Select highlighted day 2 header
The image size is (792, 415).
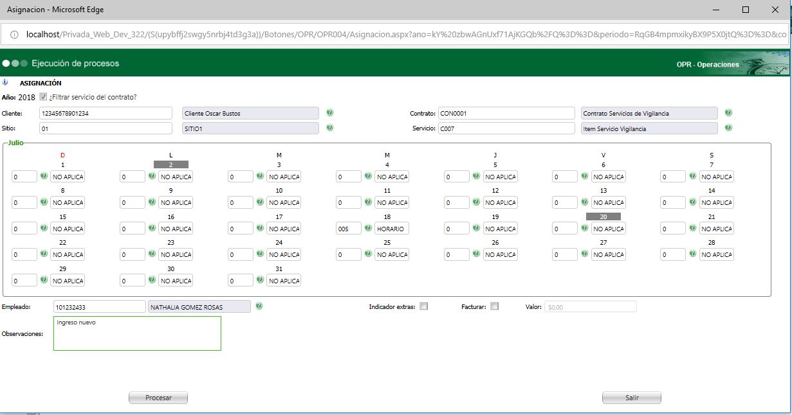(170, 164)
